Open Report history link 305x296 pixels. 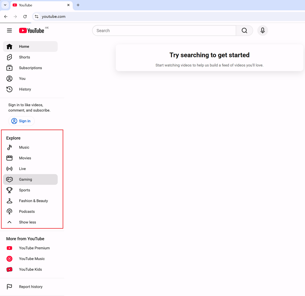30,287
